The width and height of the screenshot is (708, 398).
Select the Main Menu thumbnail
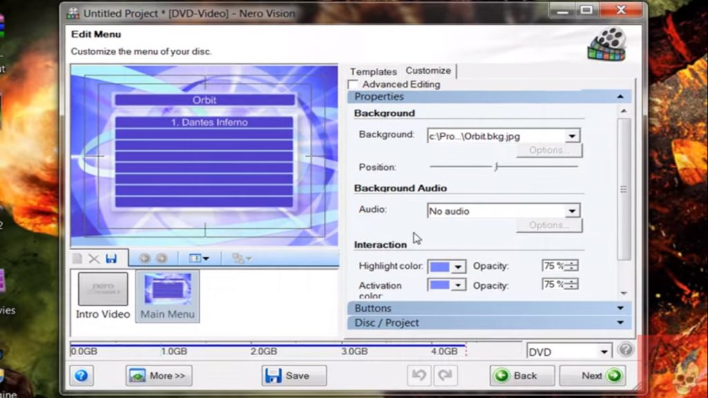pos(167,296)
